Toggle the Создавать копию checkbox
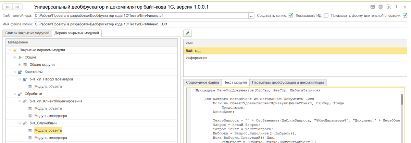 coord(291,15)
